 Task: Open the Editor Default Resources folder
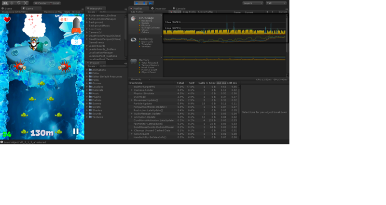107,77
